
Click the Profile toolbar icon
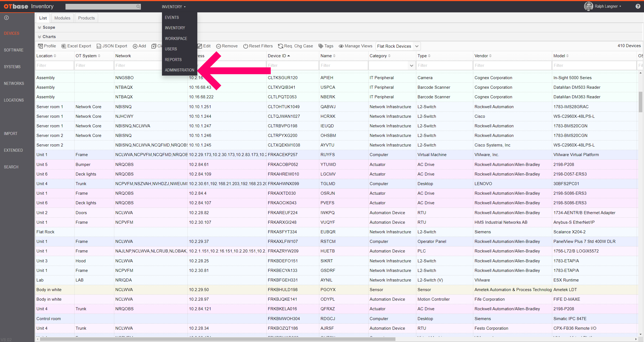(x=40, y=46)
